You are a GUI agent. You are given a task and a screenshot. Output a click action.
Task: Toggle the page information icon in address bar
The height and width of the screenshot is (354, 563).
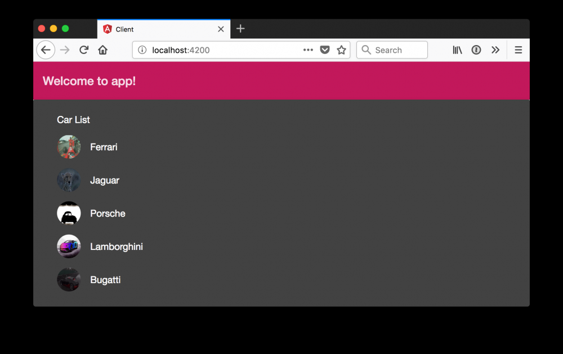tap(141, 50)
